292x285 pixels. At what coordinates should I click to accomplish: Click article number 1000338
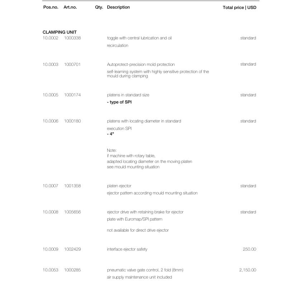tap(72, 38)
